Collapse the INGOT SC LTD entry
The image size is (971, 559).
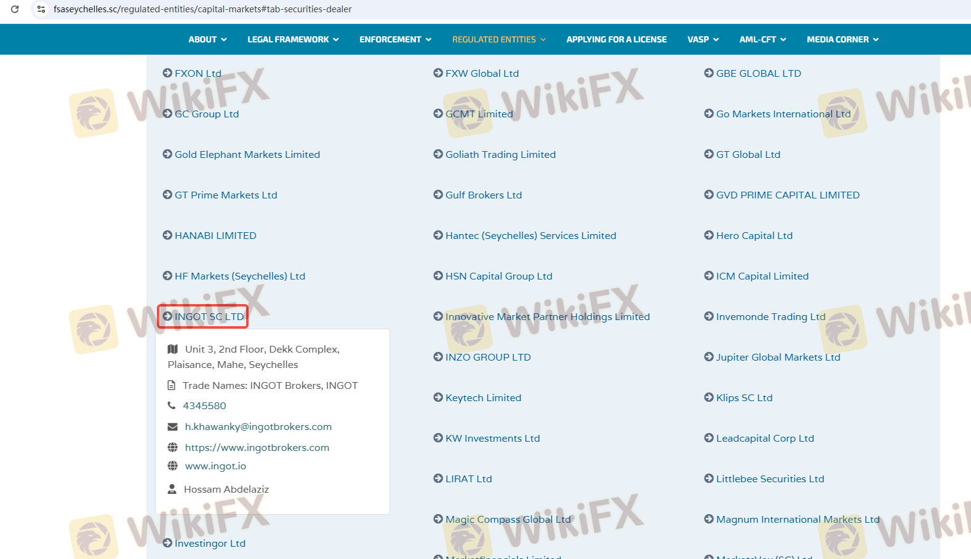(x=209, y=316)
